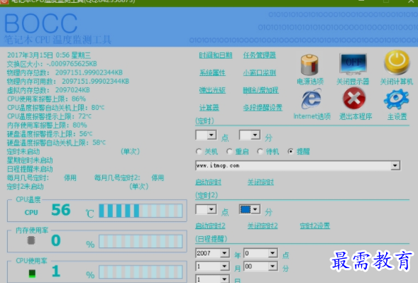418x283 pixels.
Task: Click the 启动定时 link
Action: click(208, 182)
